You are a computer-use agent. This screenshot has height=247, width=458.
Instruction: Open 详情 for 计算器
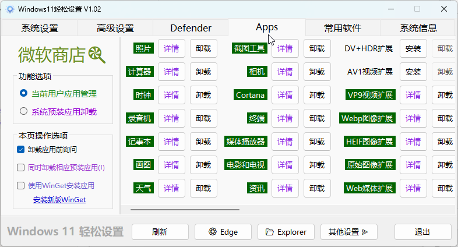pos(171,72)
